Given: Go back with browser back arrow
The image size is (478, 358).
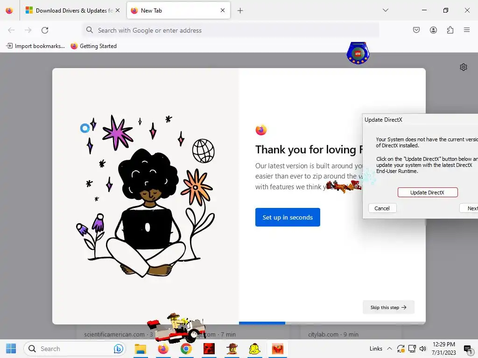Looking at the screenshot, I should coord(11,30).
